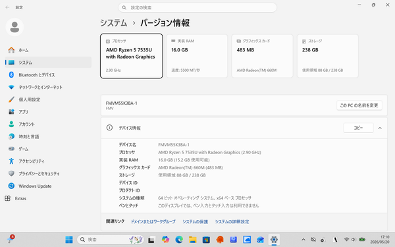This screenshot has height=247, width=395.
Task: Open アプリ settings page
Action: tap(48, 112)
